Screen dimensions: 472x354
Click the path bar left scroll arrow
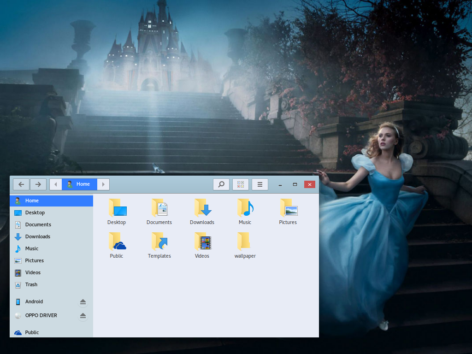click(x=56, y=184)
